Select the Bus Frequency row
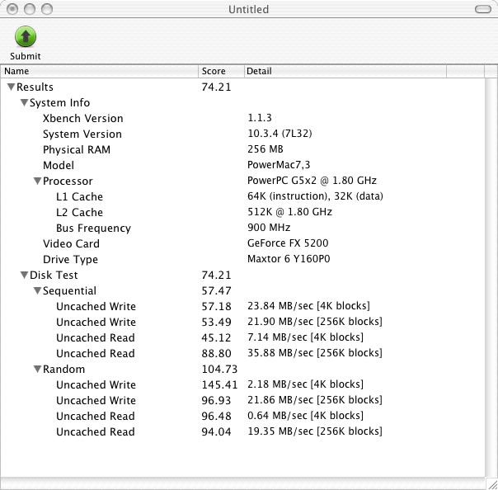 [242, 228]
